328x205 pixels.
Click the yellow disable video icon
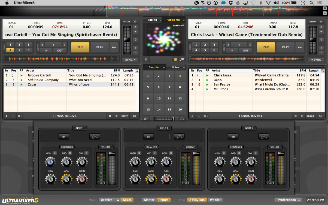[176, 59]
